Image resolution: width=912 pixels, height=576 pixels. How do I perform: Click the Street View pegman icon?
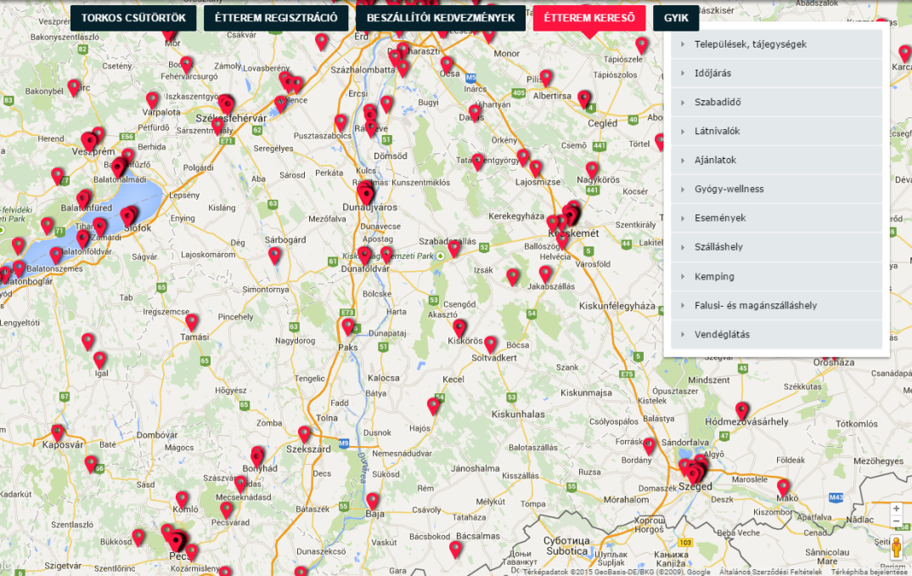point(895,547)
